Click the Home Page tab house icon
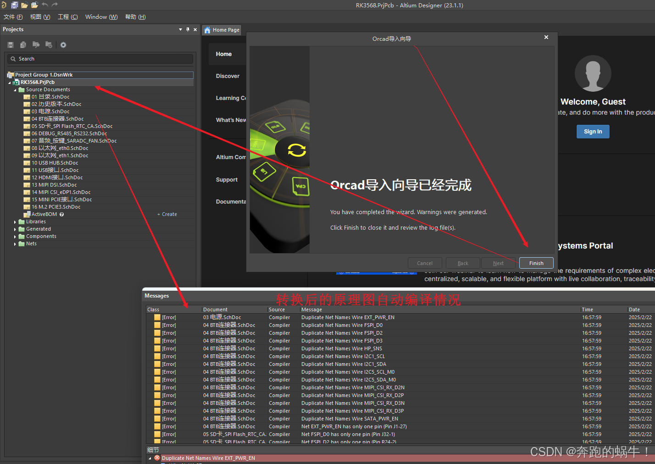Image resolution: width=655 pixels, height=464 pixels. 207,30
